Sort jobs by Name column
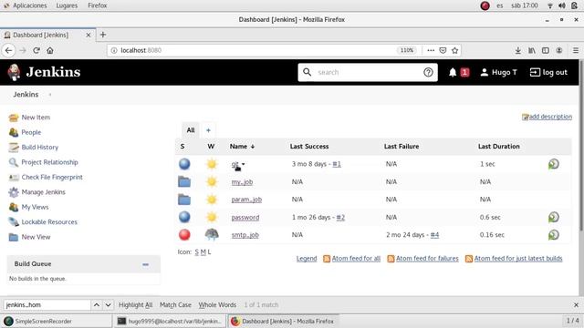 click(242, 147)
